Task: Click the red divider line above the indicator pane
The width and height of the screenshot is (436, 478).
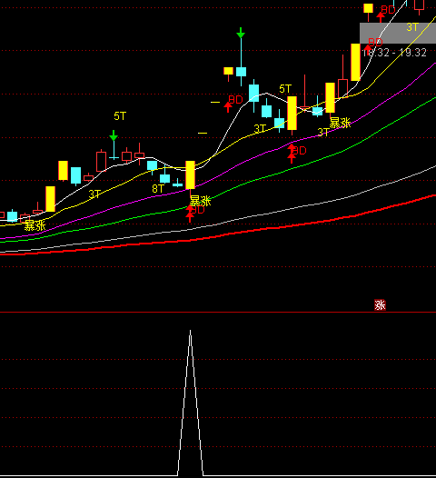Action: coord(218,313)
